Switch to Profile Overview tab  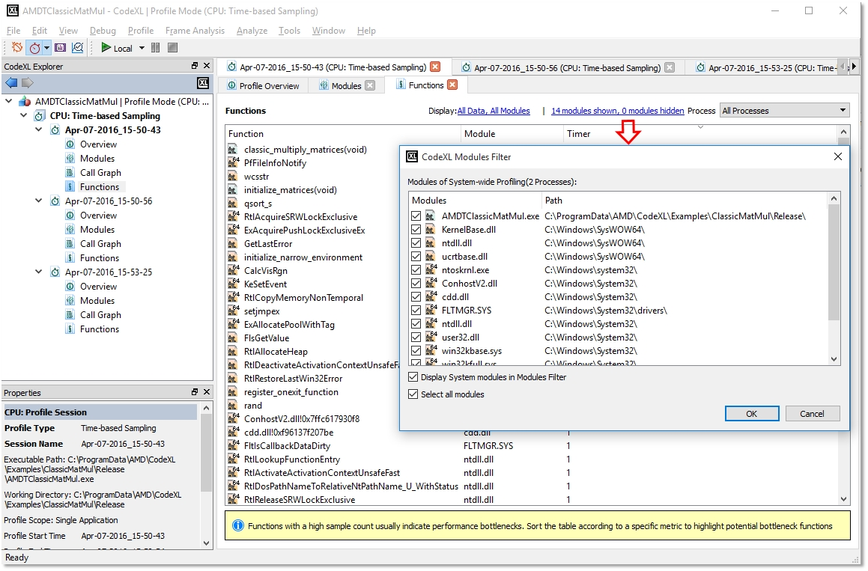click(x=264, y=86)
